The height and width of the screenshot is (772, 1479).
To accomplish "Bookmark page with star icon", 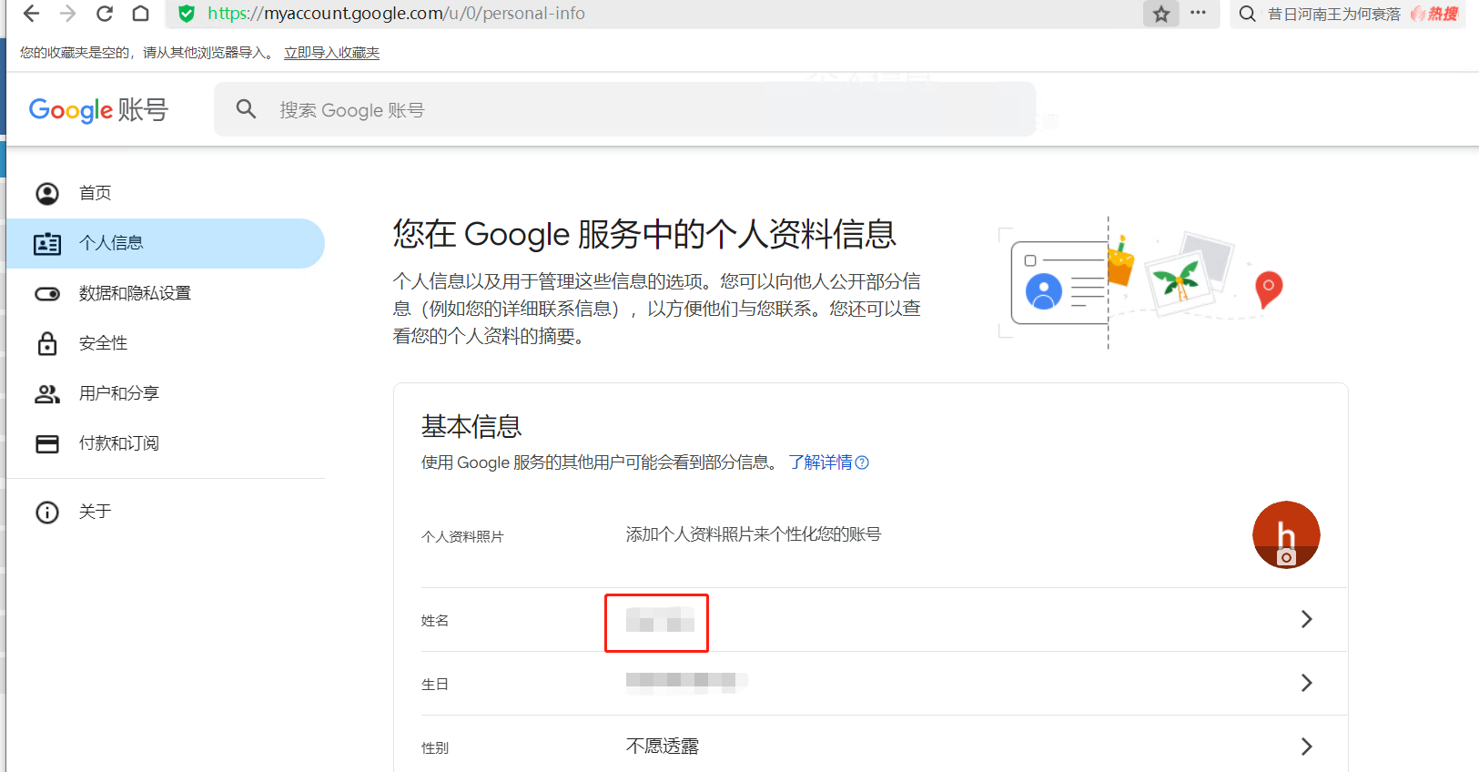I will tap(1161, 14).
